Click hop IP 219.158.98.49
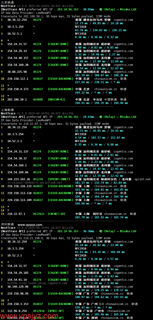Image resolution: width=153 pixels, height=320 pixels. 18,294
